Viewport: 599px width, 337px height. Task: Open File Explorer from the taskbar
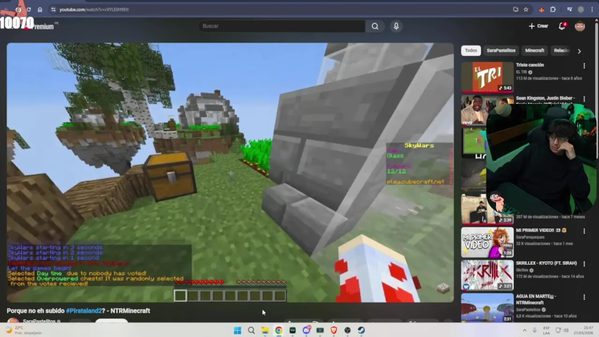[265, 330]
